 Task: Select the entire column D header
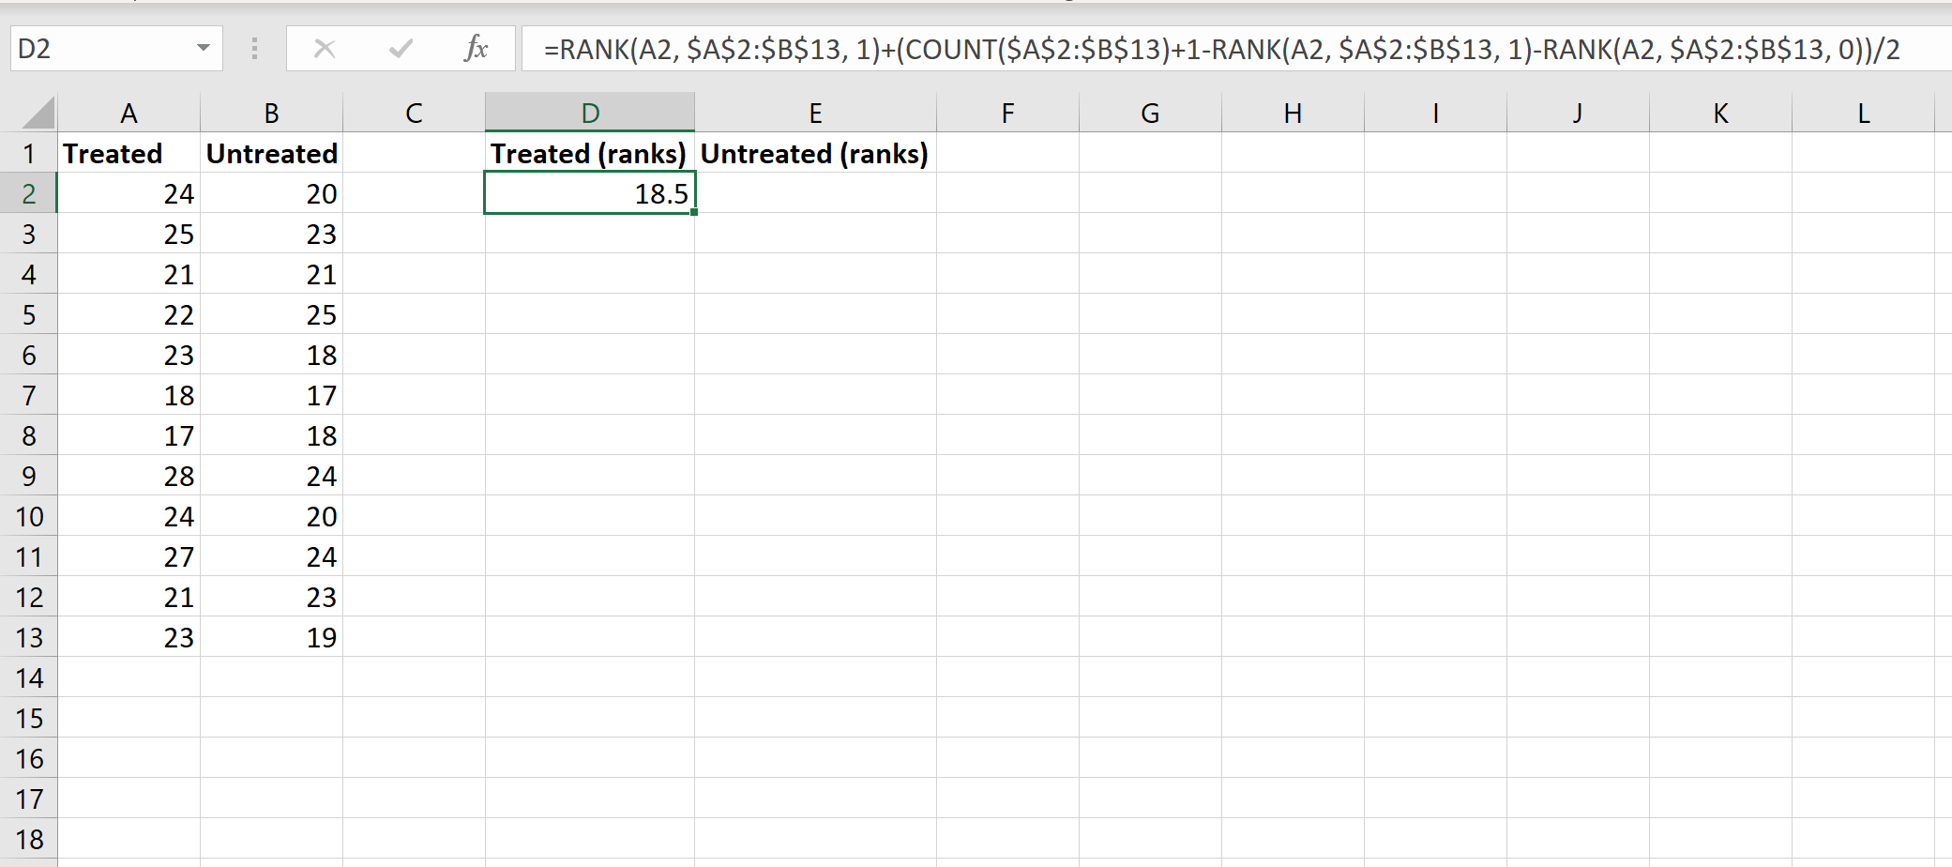click(589, 112)
